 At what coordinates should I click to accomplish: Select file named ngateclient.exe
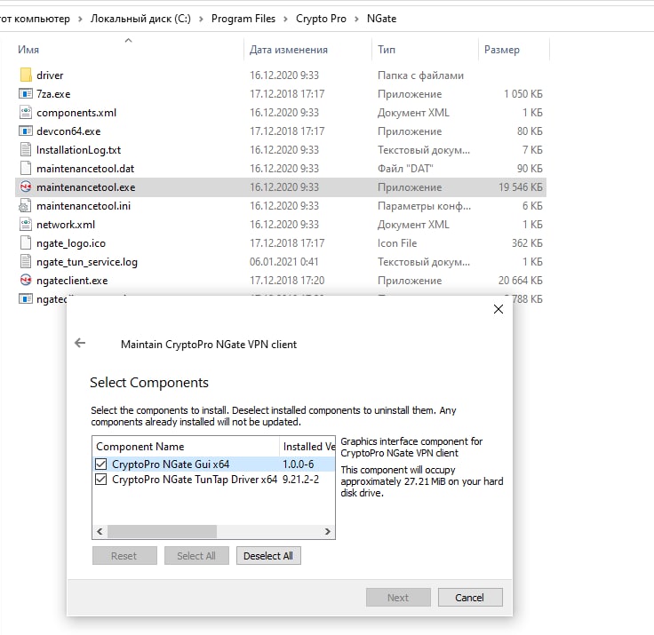(72, 281)
